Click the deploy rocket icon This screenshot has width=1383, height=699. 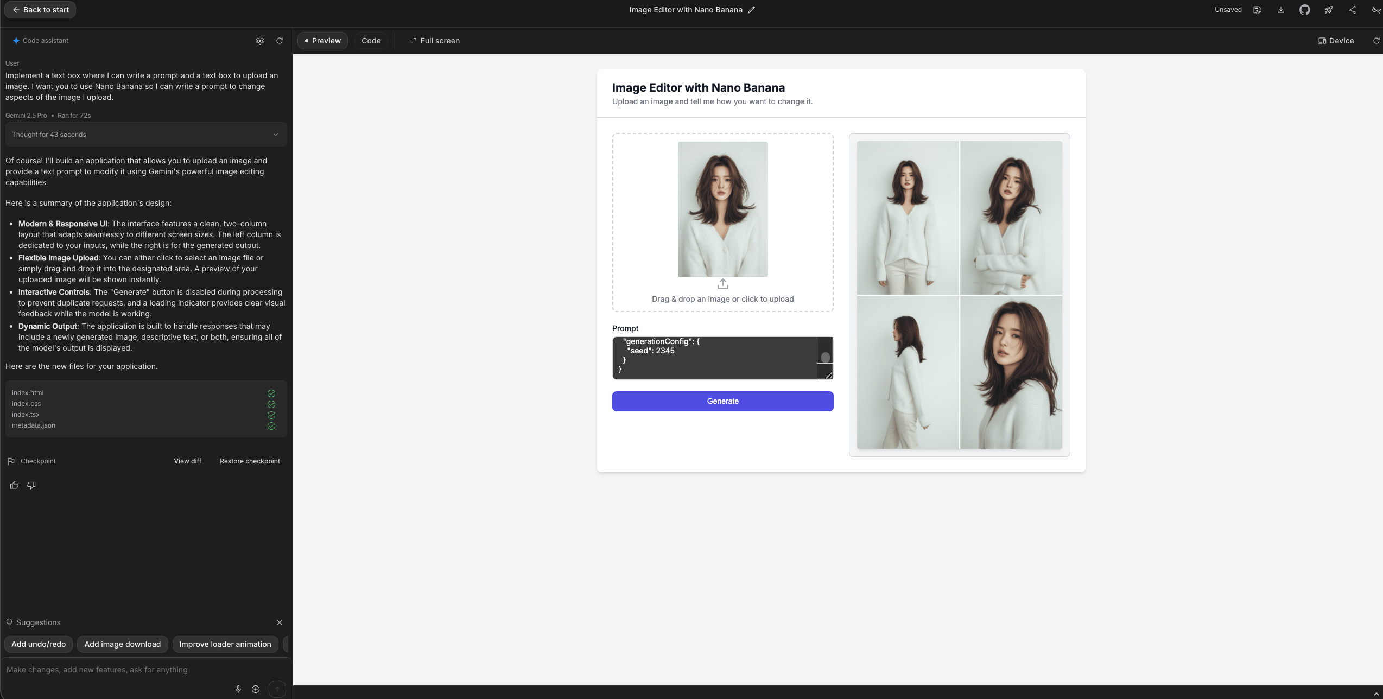pyautogui.click(x=1329, y=10)
